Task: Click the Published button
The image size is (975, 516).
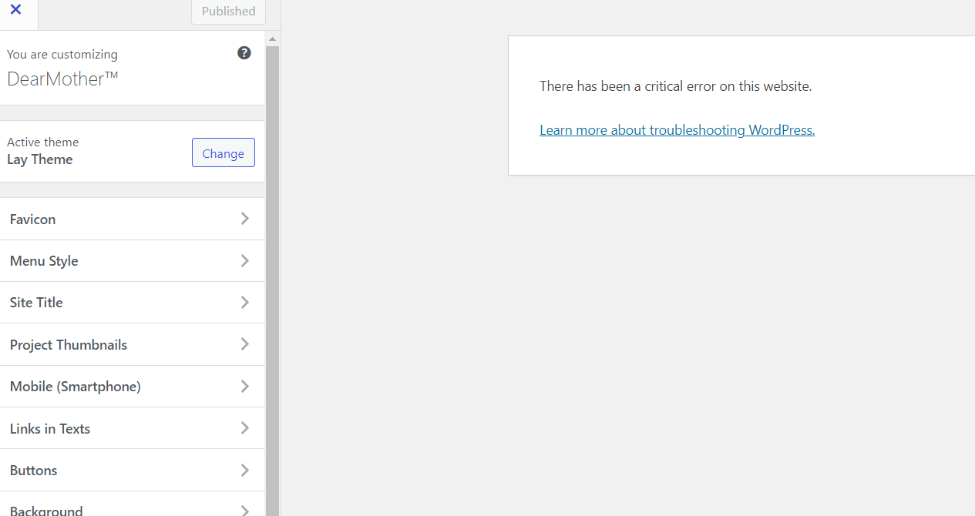Action: 228,12
